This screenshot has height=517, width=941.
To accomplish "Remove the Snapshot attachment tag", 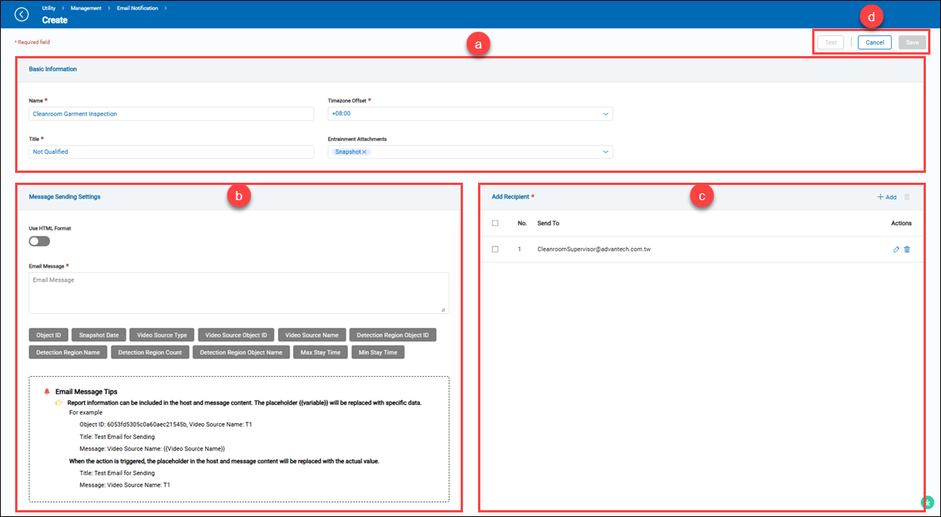I will click(x=364, y=152).
